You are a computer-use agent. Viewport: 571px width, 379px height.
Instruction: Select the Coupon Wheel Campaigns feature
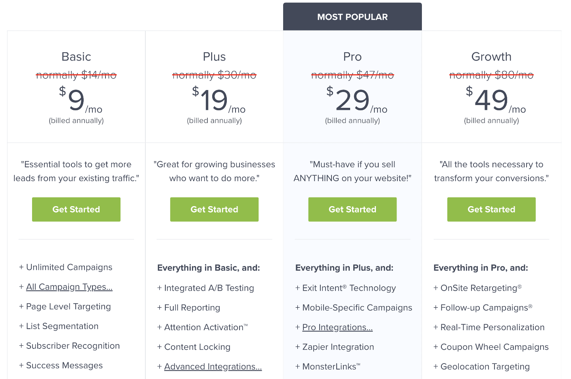(x=494, y=347)
